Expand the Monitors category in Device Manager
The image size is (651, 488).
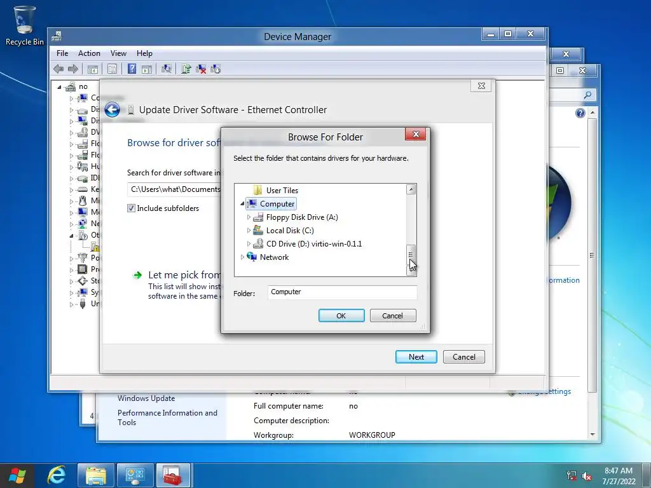pos(71,212)
